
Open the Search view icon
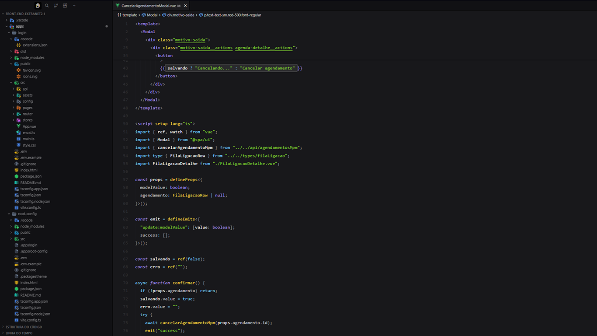(x=47, y=6)
